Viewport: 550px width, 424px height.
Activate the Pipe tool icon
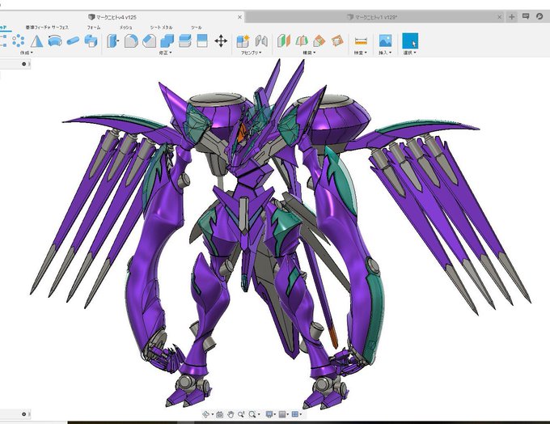click(x=73, y=41)
